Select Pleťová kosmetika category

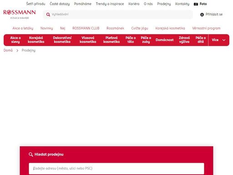coord(111,40)
